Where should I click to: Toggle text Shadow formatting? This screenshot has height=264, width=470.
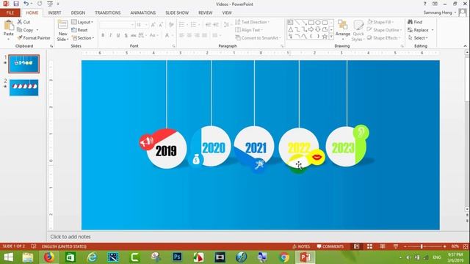tap(126, 35)
